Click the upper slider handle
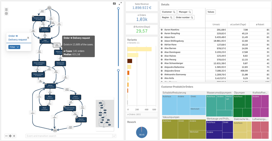The height and width of the screenshot is (141, 272). pyautogui.click(x=118, y=8)
